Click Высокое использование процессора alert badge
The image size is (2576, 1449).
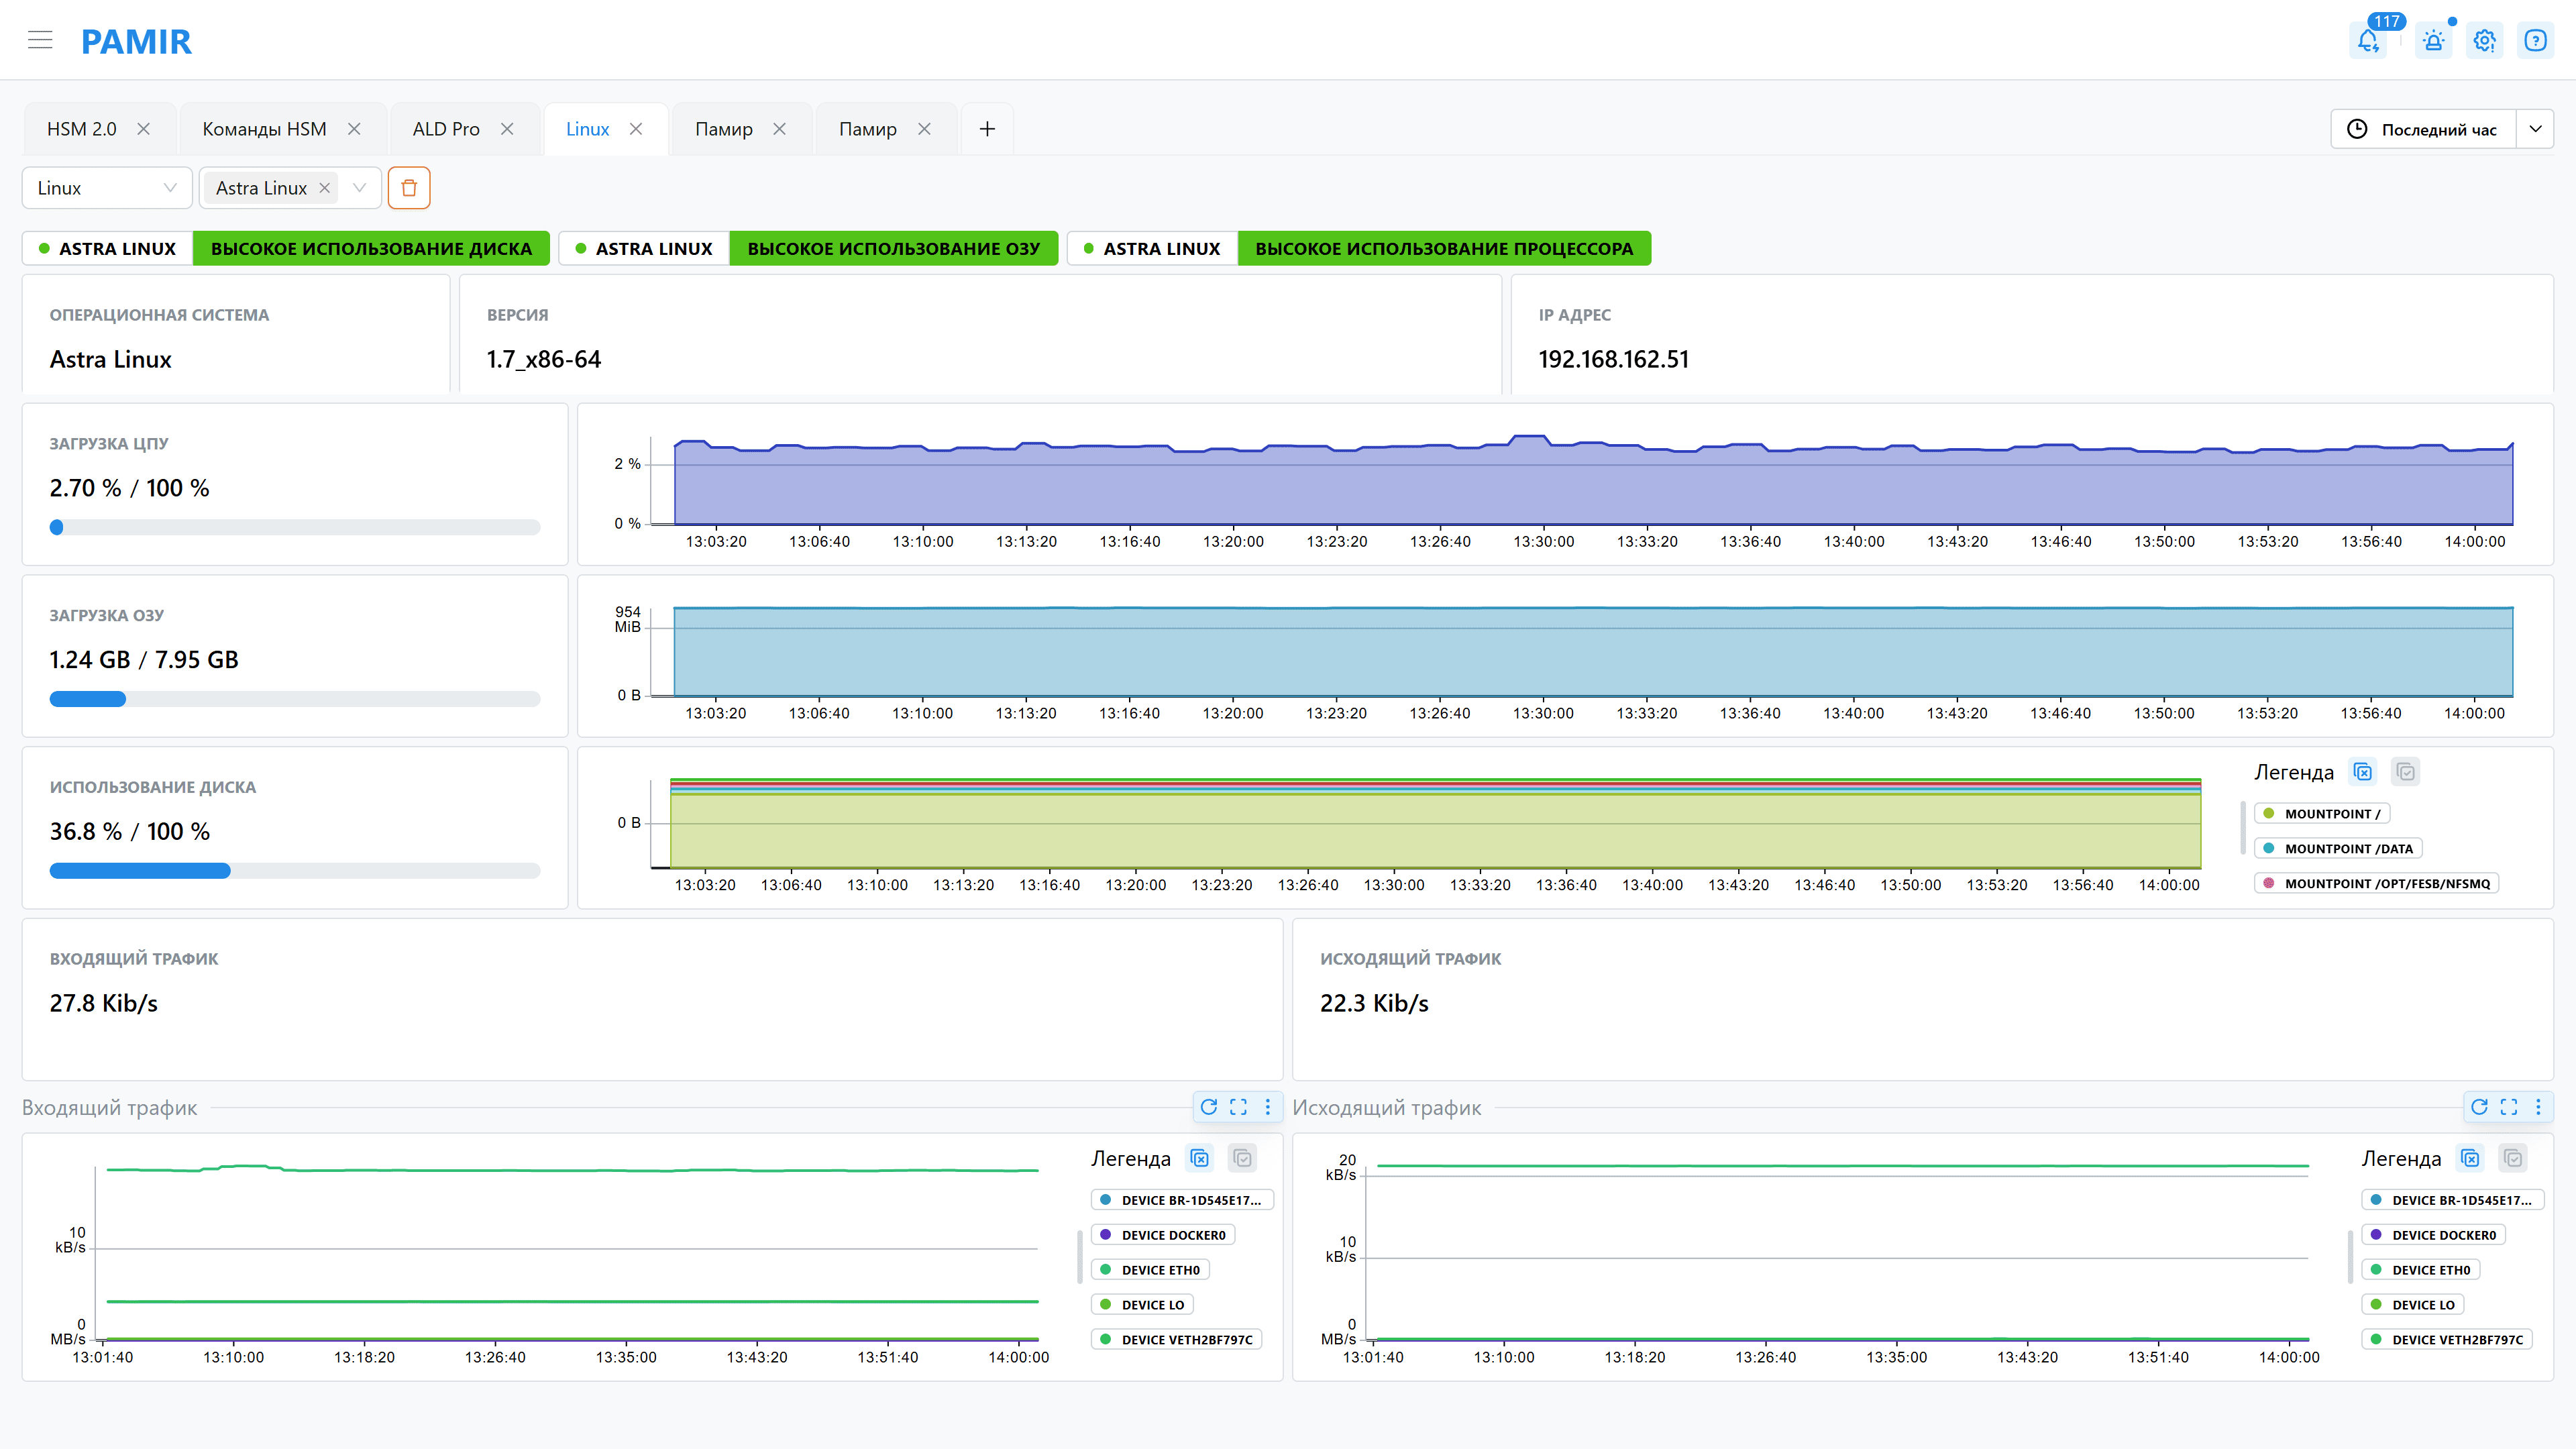[x=1444, y=249]
